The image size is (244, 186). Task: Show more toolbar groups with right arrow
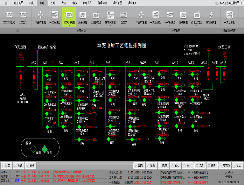tap(242, 19)
